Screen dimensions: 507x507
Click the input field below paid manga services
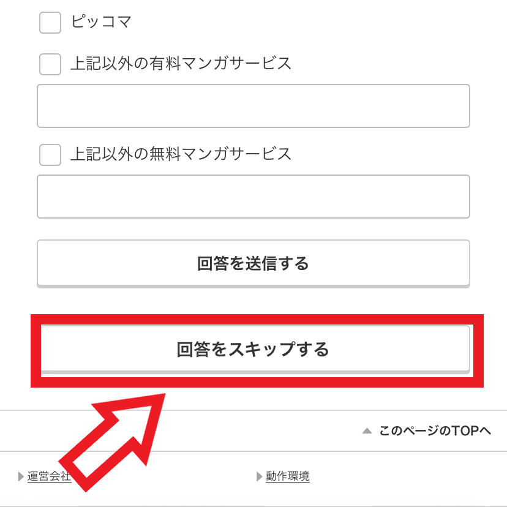pos(254,106)
